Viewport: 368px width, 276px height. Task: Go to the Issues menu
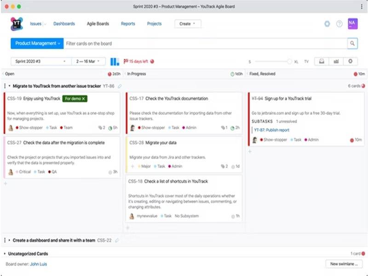[x=36, y=24]
